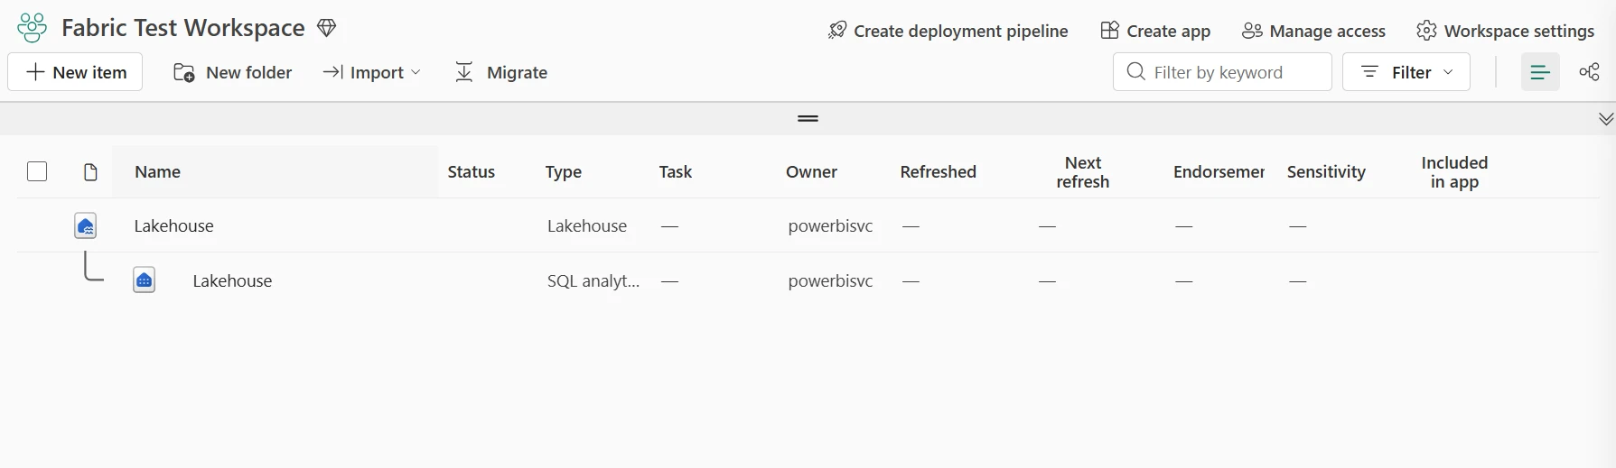The image size is (1616, 468).
Task: Click the Import chevron arrow
Action: 416,72
